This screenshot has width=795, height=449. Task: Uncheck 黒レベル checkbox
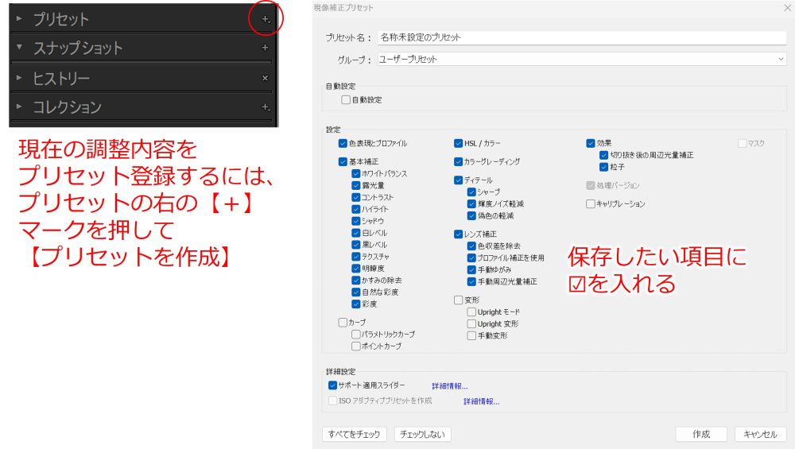pyautogui.click(x=356, y=245)
